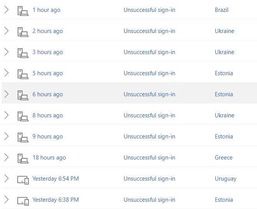
Task: Click Unsuccessful sign-in in the Brazil row
Action: (149, 10)
